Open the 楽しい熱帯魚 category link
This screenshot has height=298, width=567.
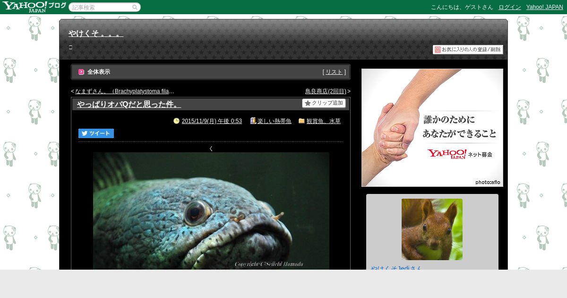[274, 121]
